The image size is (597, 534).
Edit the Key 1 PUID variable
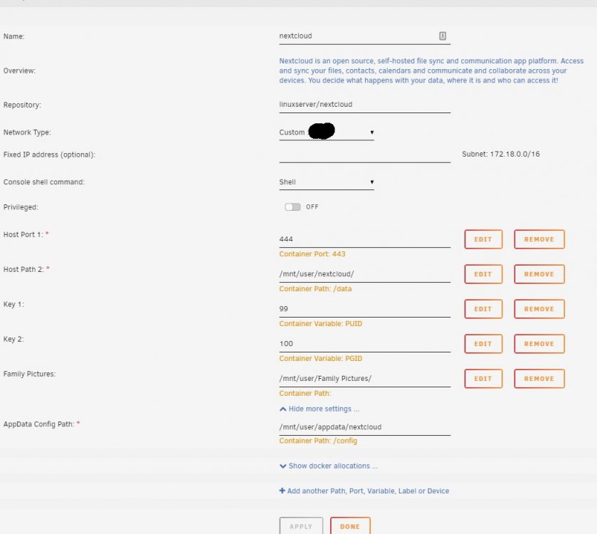[x=483, y=309]
